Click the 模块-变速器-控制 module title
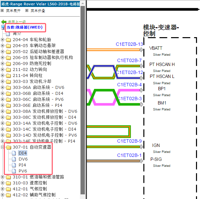The image size is (200, 199). 161,31
